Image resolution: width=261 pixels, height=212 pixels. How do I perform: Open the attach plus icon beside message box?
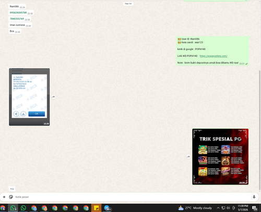pos(4,197)
